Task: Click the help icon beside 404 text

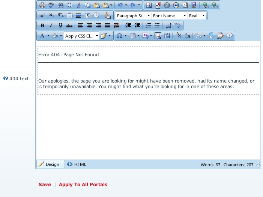Action: pyautogui.click(x=6, y=78)
